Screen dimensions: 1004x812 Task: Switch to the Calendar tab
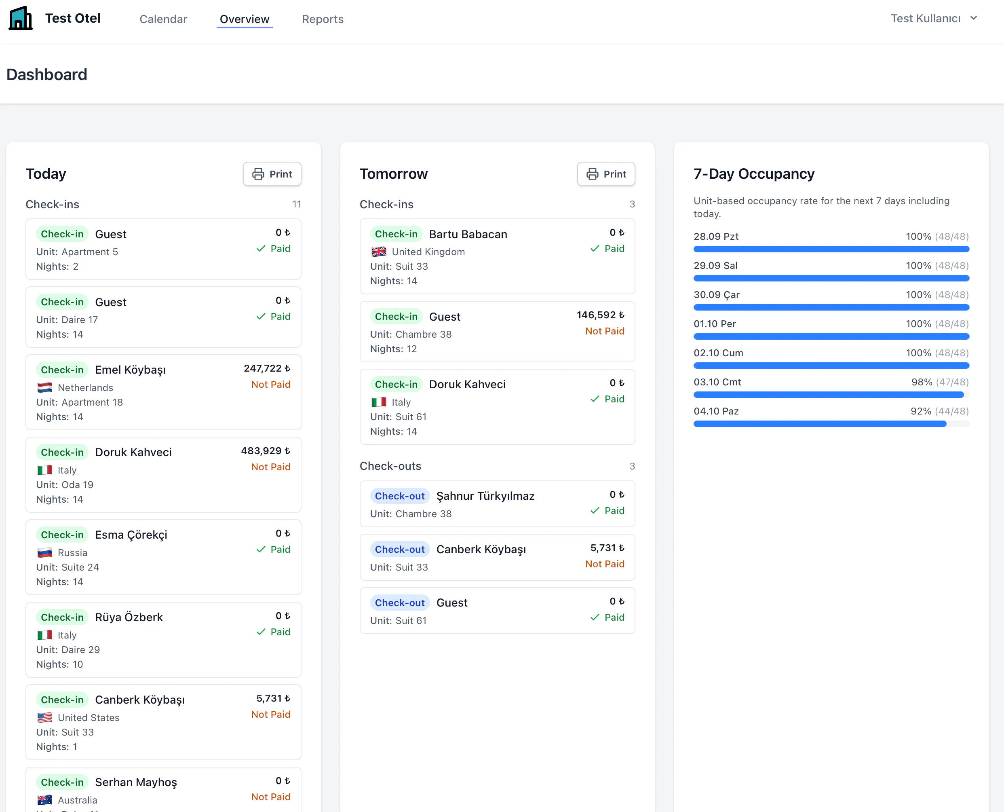[x=163, y=19]
